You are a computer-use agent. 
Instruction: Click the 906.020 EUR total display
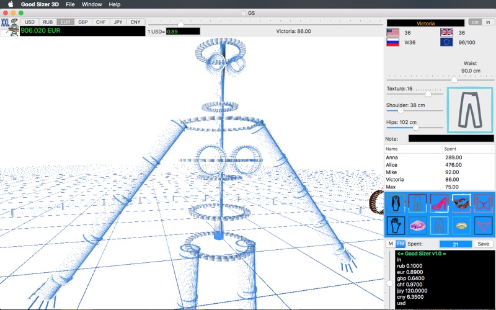(x=82, y=30)
